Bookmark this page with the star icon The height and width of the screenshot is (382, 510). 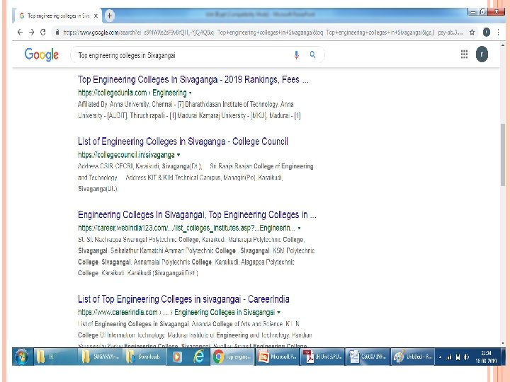[472, 32]
